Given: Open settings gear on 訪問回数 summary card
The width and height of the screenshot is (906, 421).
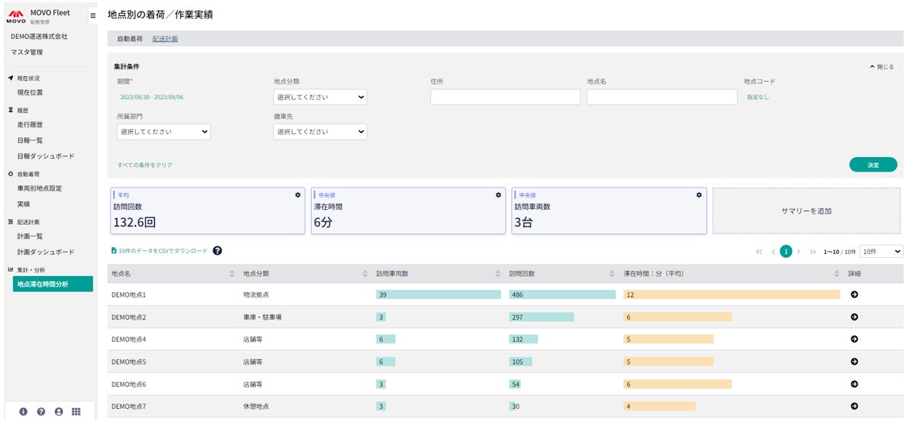Looking at the screenshot, I should (x=298, y=195).
